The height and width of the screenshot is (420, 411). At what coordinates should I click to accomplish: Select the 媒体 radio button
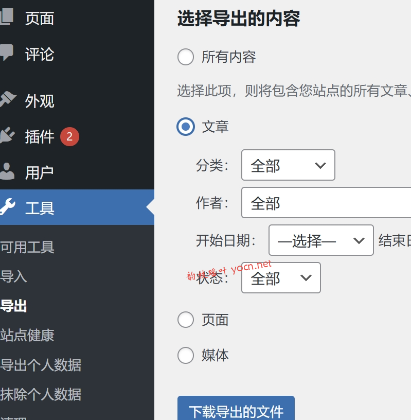[186, 355]
